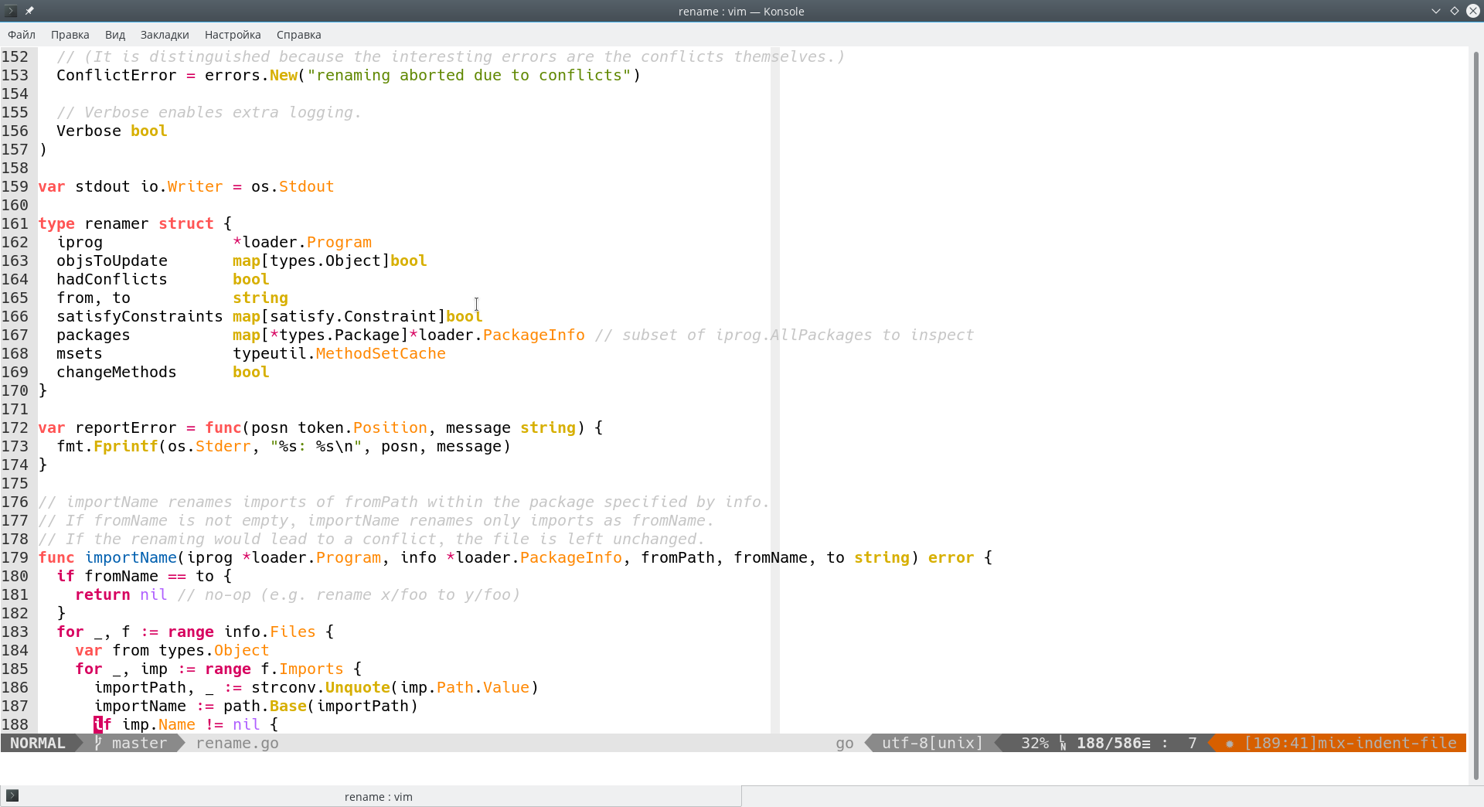Image resolution: width=1484 pixels, height=807 pixels.
Task: Click the rename.go filename in statusline
Action: click(x=237, y=743)
